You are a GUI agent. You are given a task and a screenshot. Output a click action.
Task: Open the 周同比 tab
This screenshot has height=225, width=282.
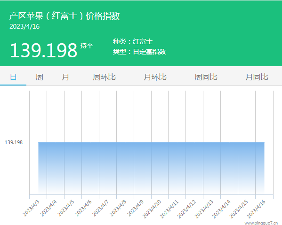coord(206,77)
